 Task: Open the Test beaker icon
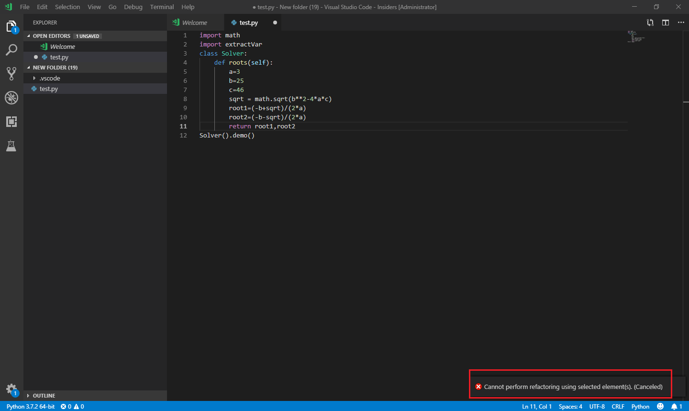pos(11,146)
